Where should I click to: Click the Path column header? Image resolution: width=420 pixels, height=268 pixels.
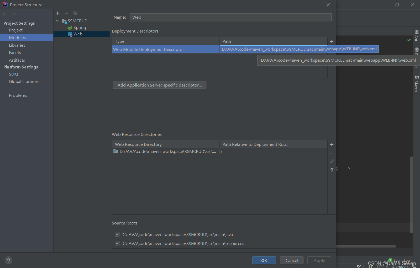pos(274,41)
